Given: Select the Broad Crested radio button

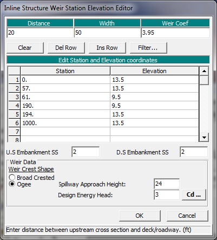Looking at the screenshot, I should [12, 178].
